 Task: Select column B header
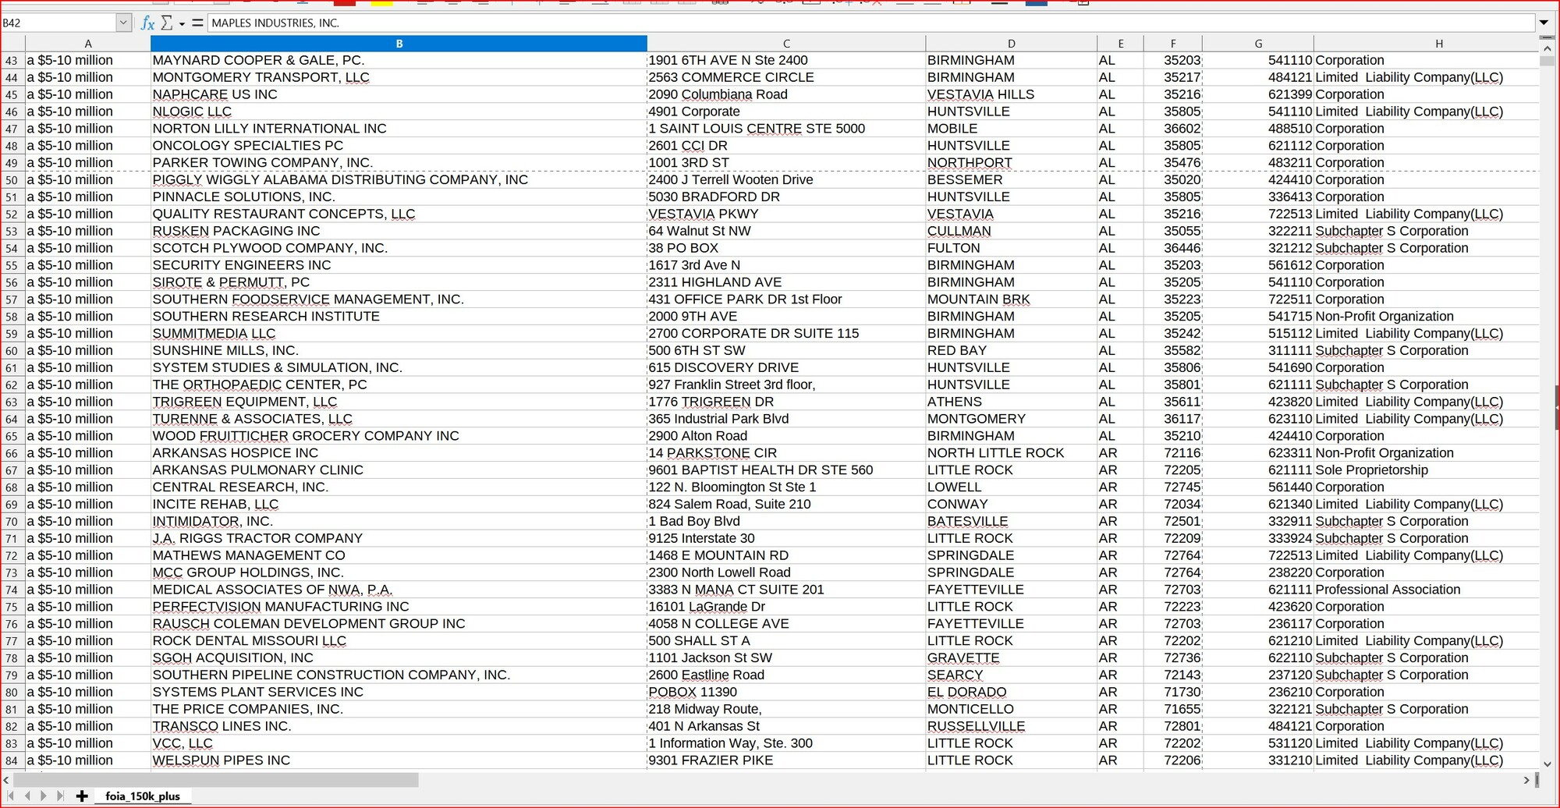click(x=399, y=44)
